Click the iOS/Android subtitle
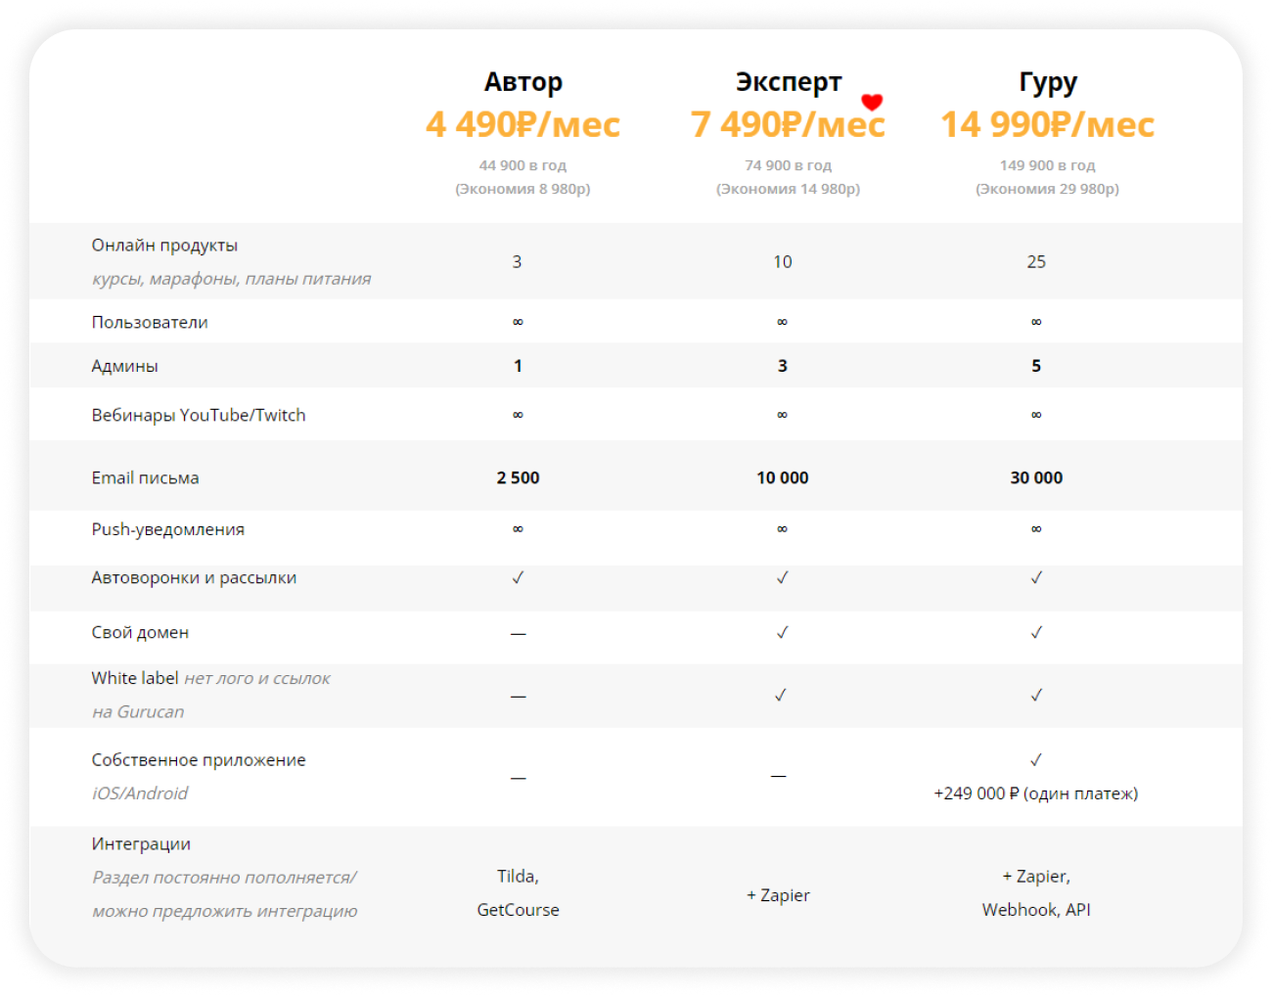Viewport: 1272px width, 997px height. click(x=140, y=793)
